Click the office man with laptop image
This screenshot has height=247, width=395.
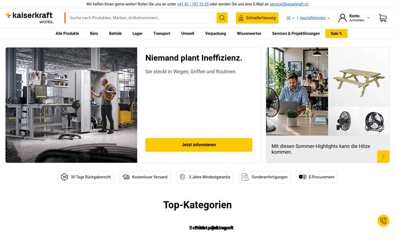297,92
